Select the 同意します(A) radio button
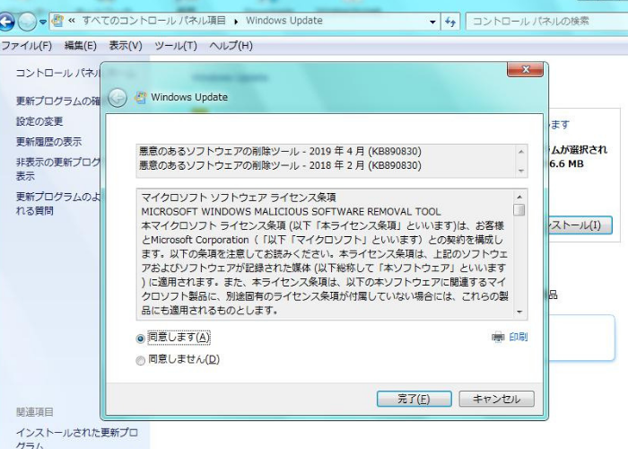The height and width of the screenshot is (449, 628). click(140, 339)
